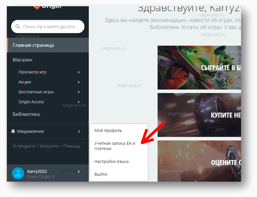Click the Очки Origin: 0 text
This screenshot has width=257, height=197.
coord(41,177)
